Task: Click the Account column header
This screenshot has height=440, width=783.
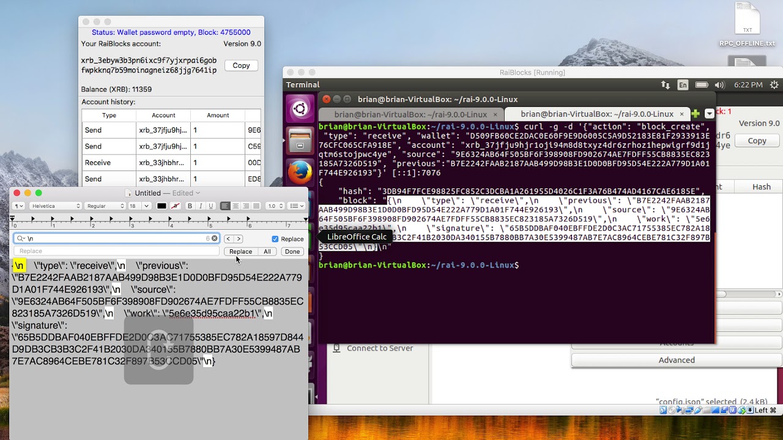Action: pos(163,116)
